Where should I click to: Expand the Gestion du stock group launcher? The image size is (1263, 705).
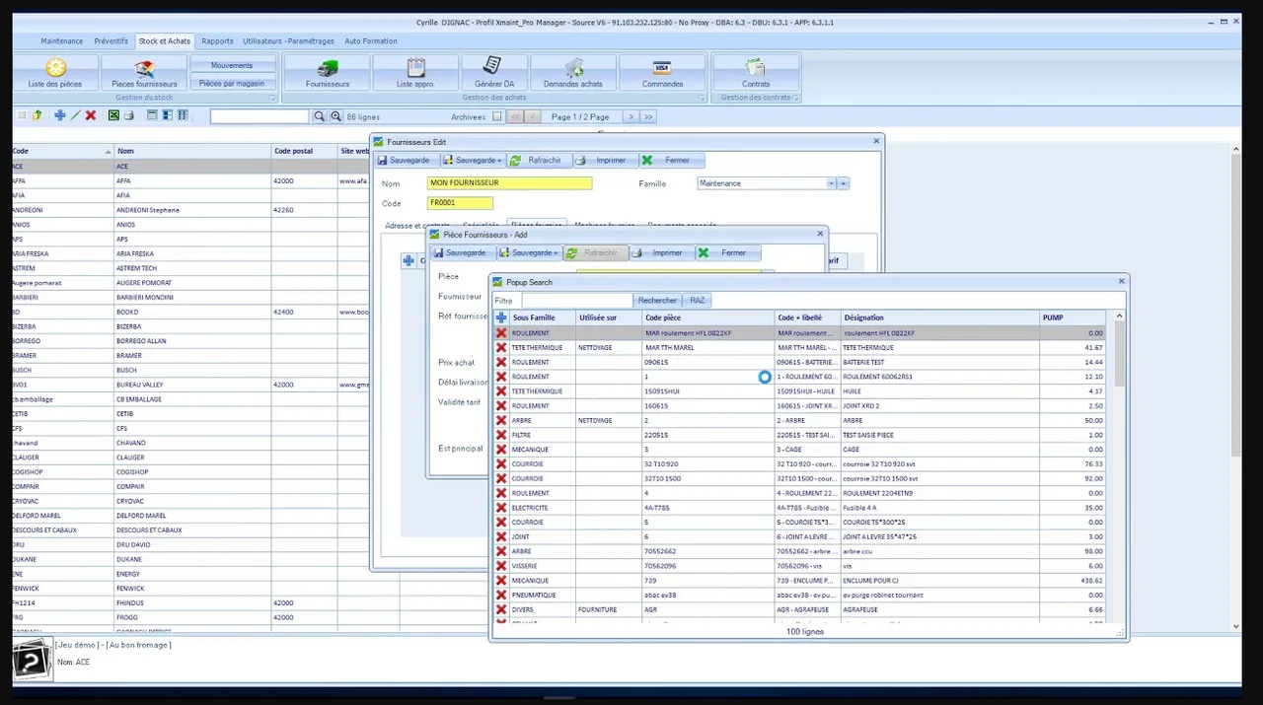(274, 98)
